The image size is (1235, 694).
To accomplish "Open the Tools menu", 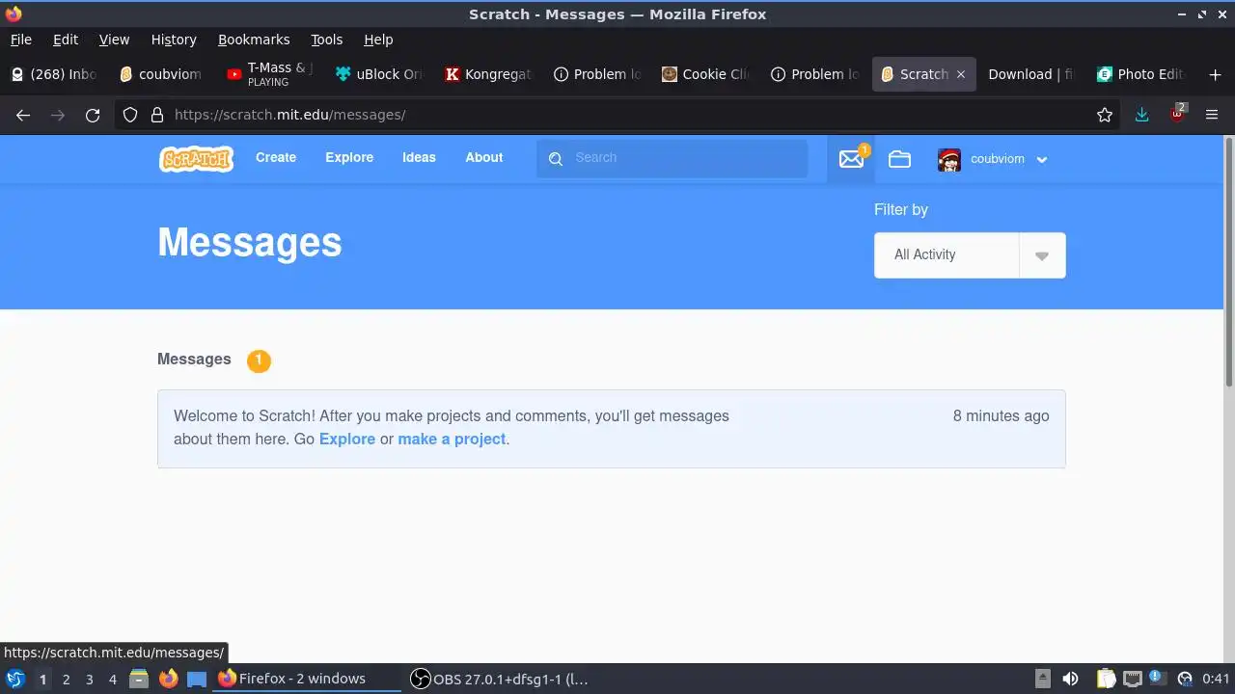I will pyautogui.click(x=326, y=40).
